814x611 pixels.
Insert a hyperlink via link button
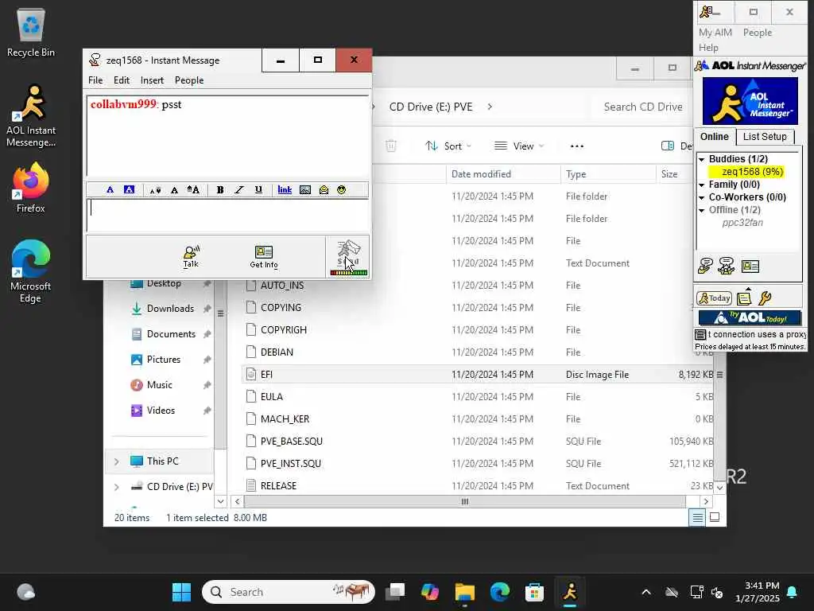[285, 189]
